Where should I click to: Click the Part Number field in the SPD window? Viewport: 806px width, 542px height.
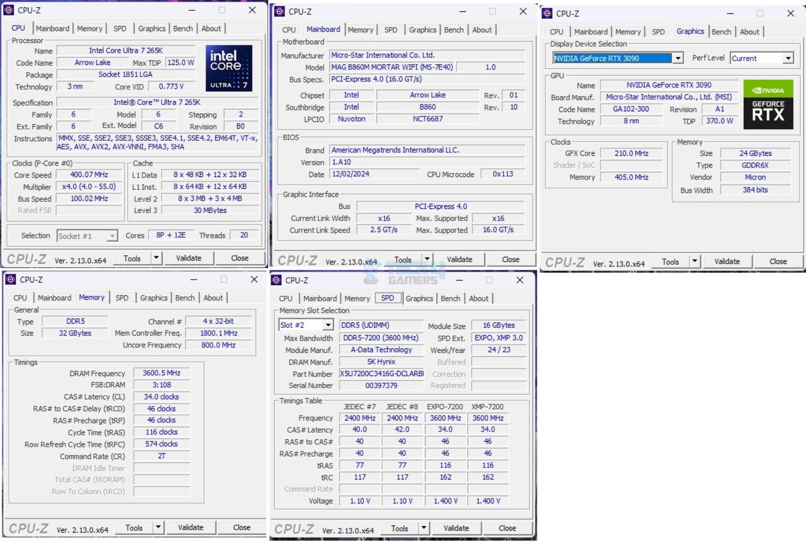click(381, 374)
